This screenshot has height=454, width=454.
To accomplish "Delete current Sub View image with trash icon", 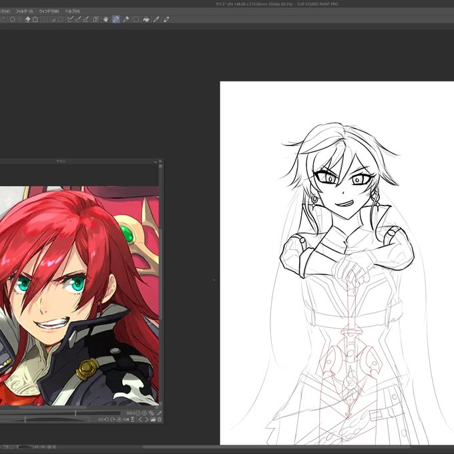I will pos(160,419).
